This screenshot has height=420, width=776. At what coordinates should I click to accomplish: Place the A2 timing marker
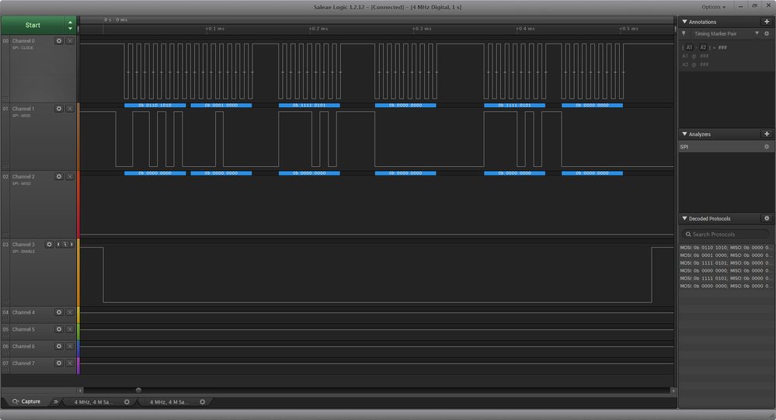(x=703, y=47)
